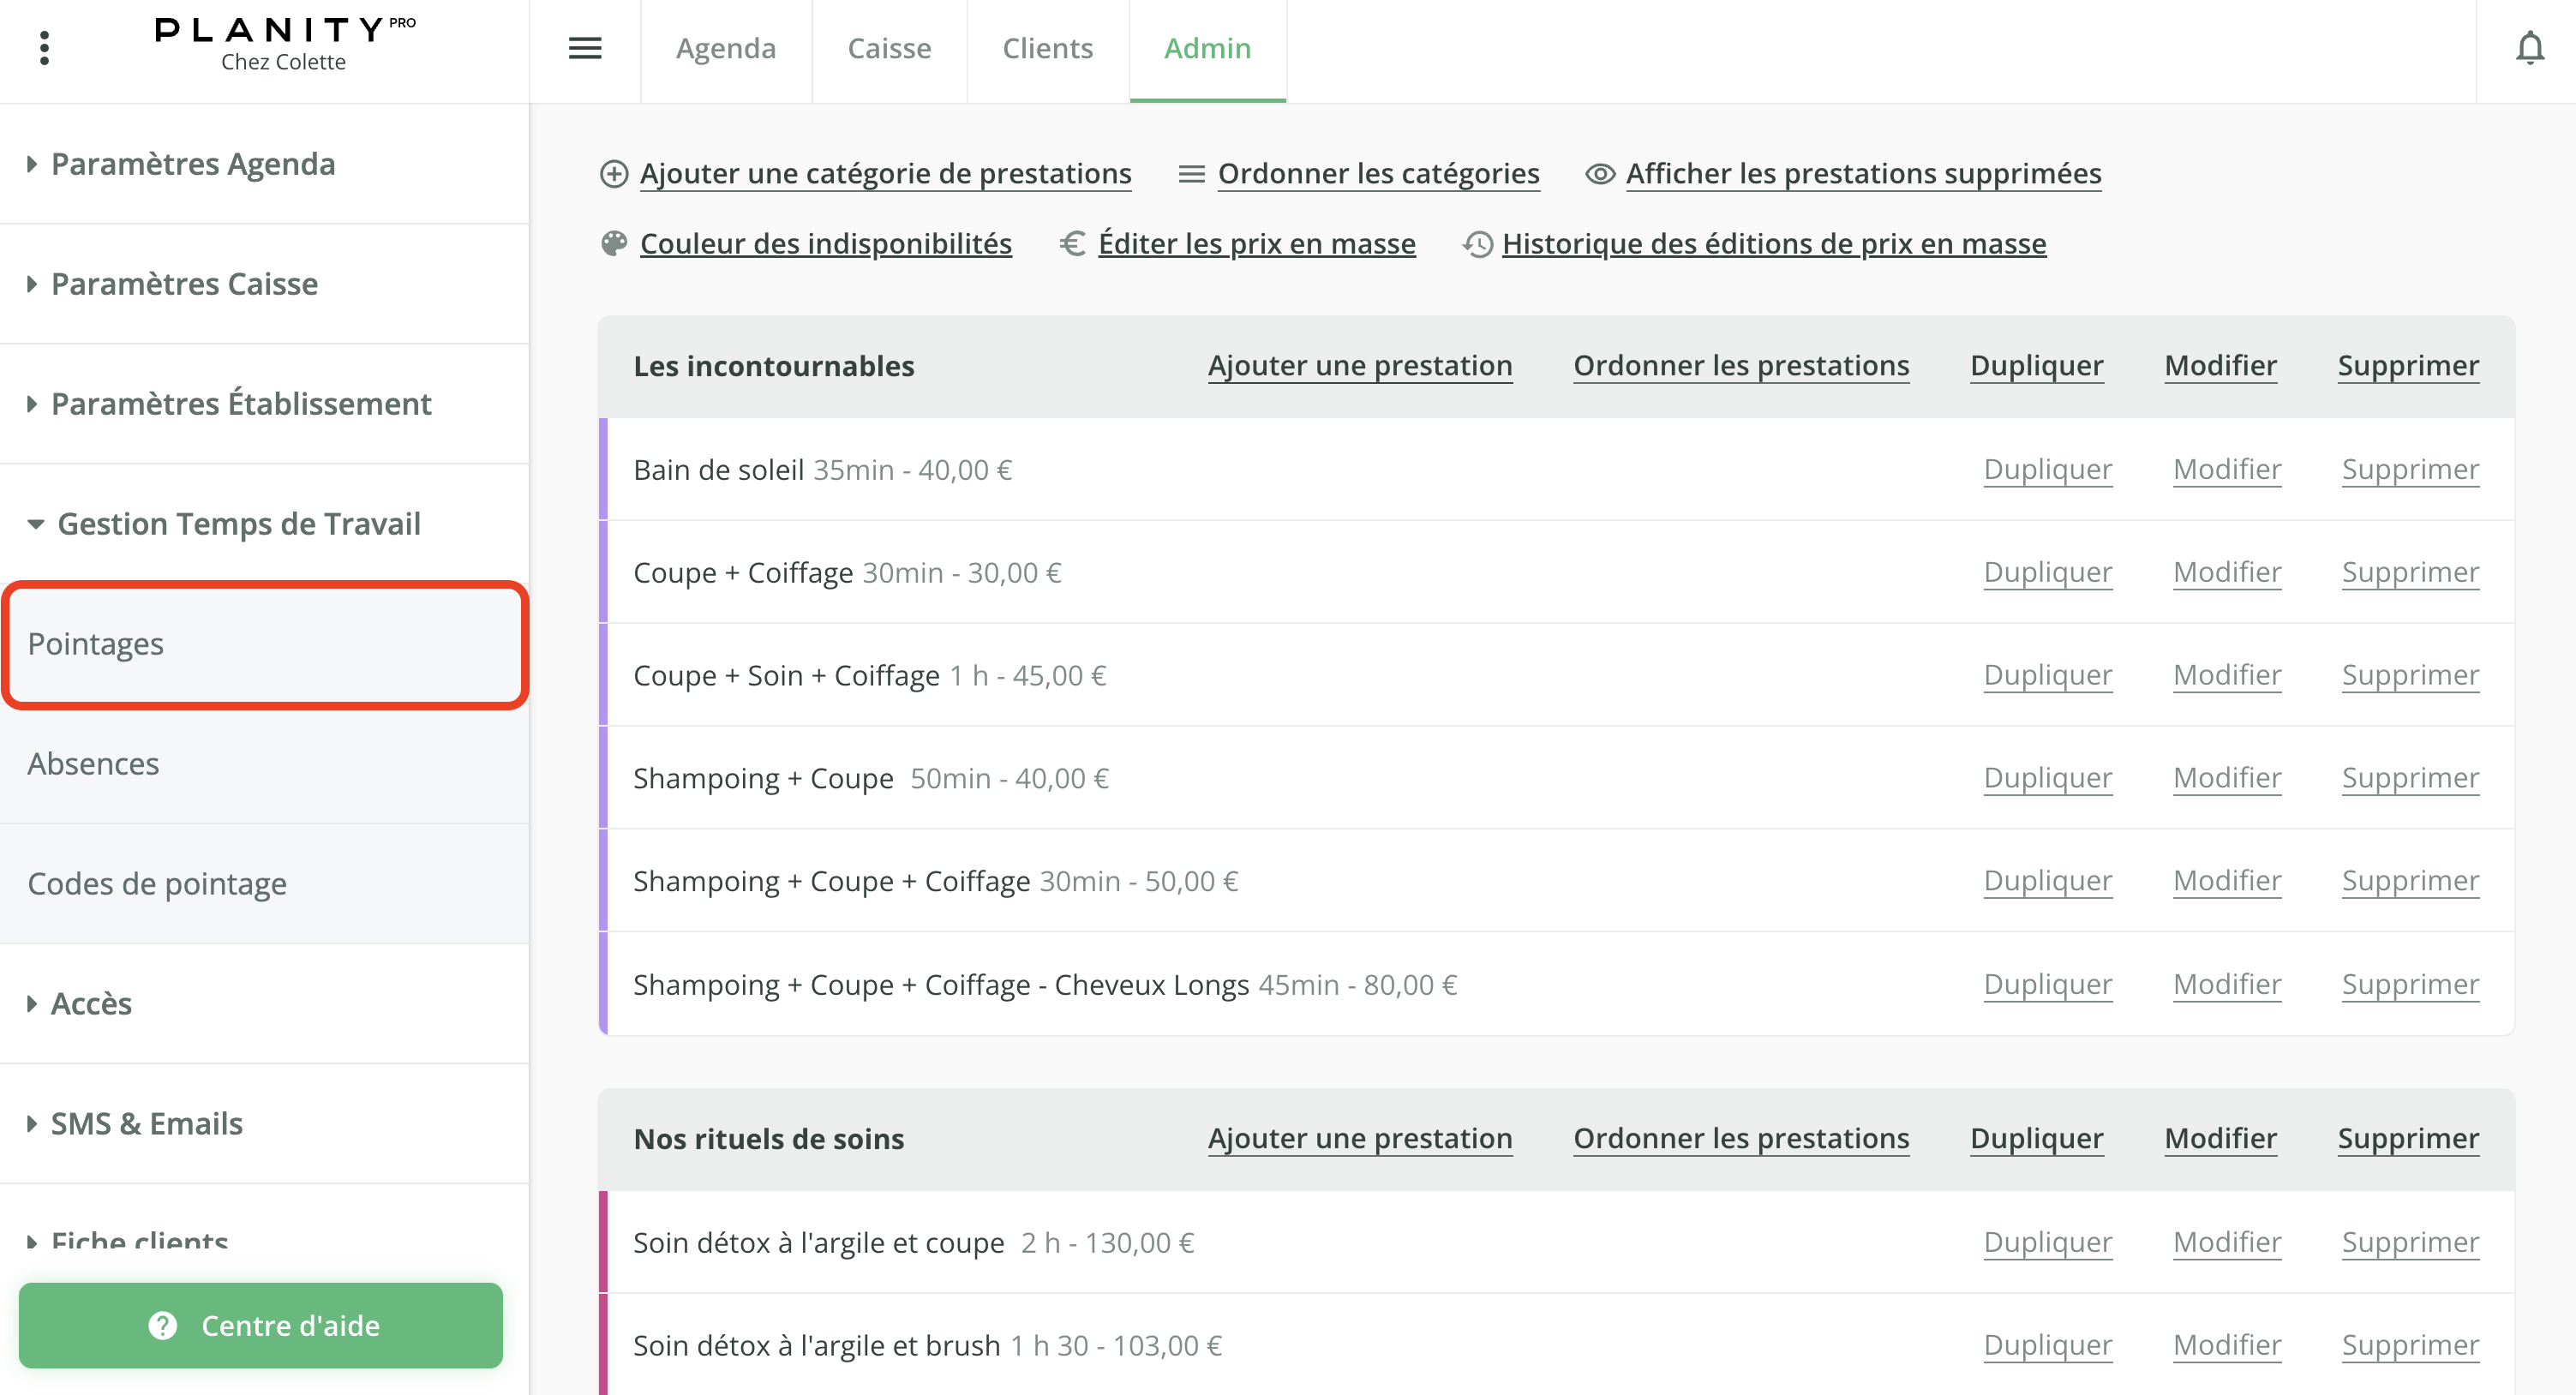2576x1395 pixels.
Task: Click the plus icon to add a service category
Action: pyautogui.click(x=614, y=173)
